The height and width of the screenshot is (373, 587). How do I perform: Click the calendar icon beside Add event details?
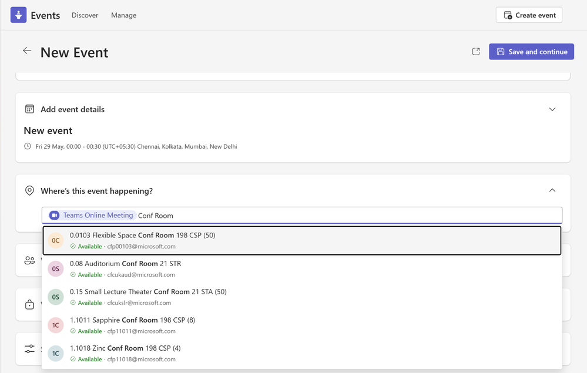click(29, 109)
